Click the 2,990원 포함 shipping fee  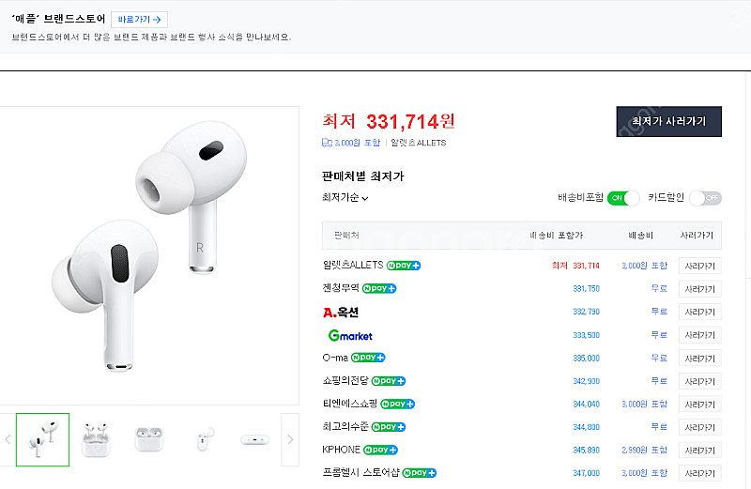pos(644,451)
